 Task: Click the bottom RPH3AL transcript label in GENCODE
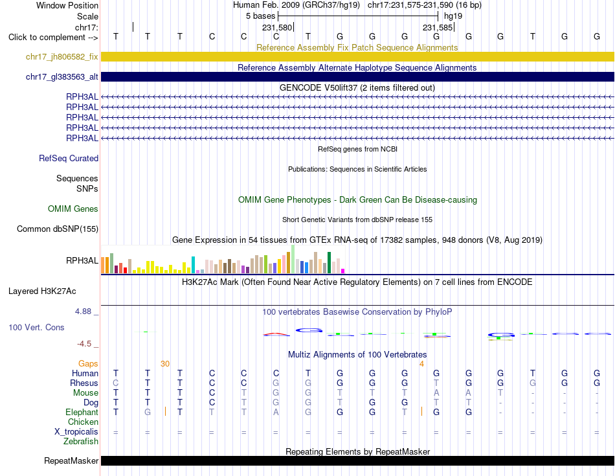[x=82, y=138]
